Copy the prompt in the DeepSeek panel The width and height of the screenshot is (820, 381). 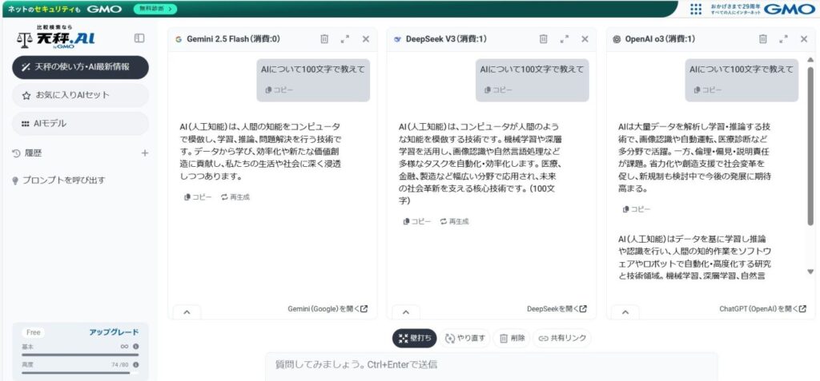(498, 89)
